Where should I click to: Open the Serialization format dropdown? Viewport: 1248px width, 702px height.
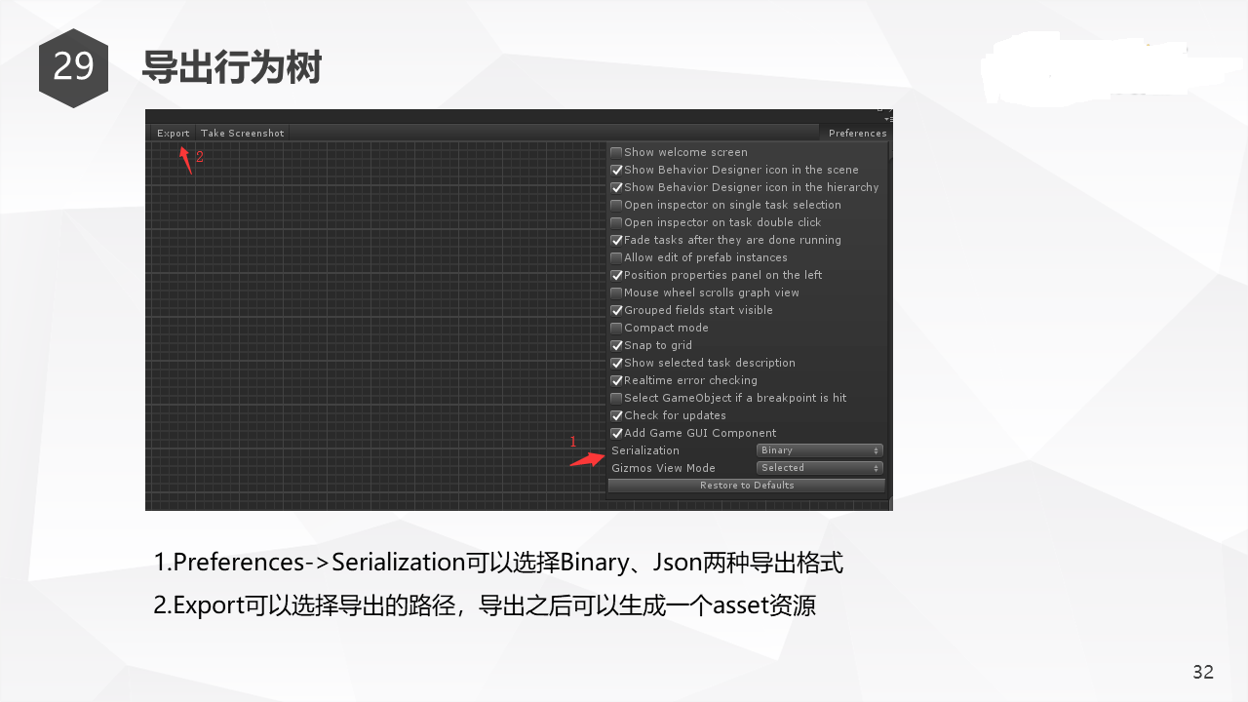[x=818, y=449]
